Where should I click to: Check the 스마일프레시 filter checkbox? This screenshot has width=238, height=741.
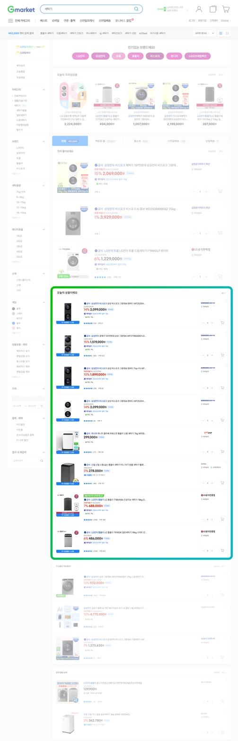click(13, 47)
